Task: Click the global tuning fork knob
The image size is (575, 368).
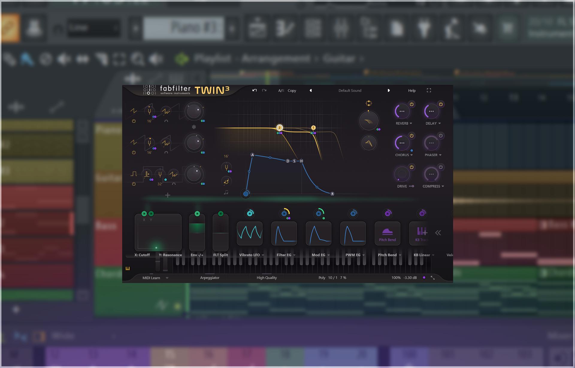Action: (226, 167)
